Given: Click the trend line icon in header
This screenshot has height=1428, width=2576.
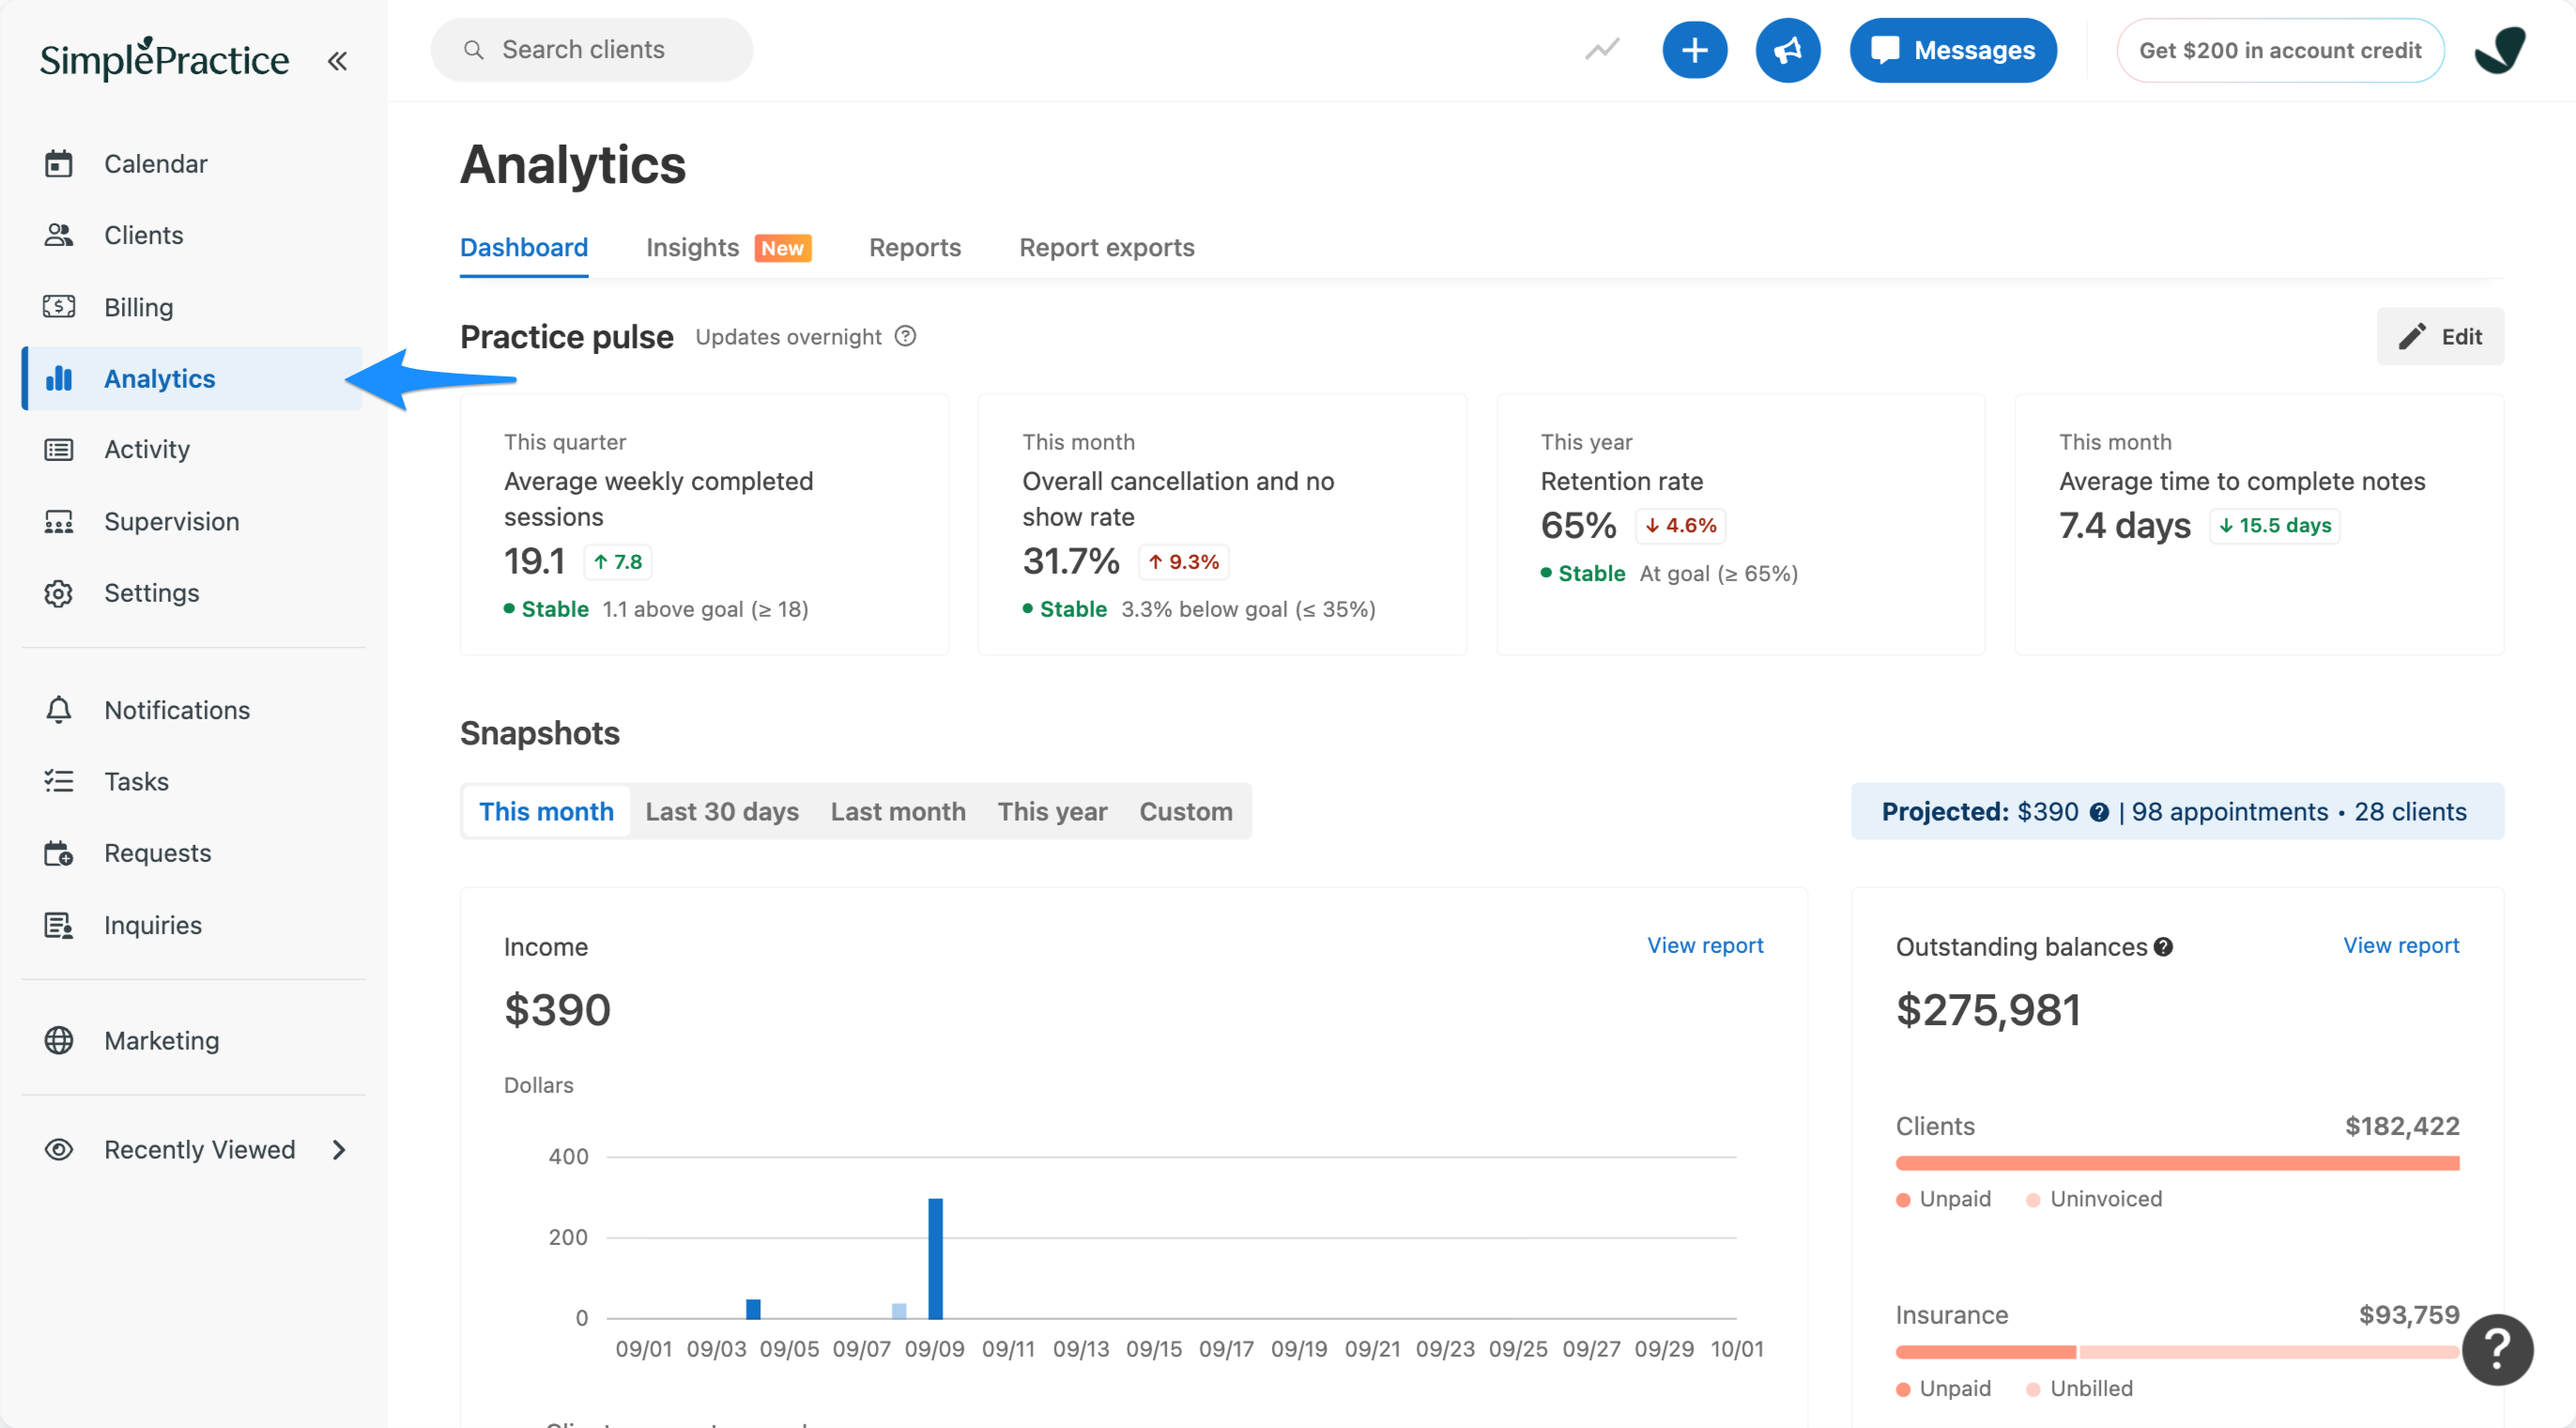Looking at the screenshot, I should [x=1602, y=50].
